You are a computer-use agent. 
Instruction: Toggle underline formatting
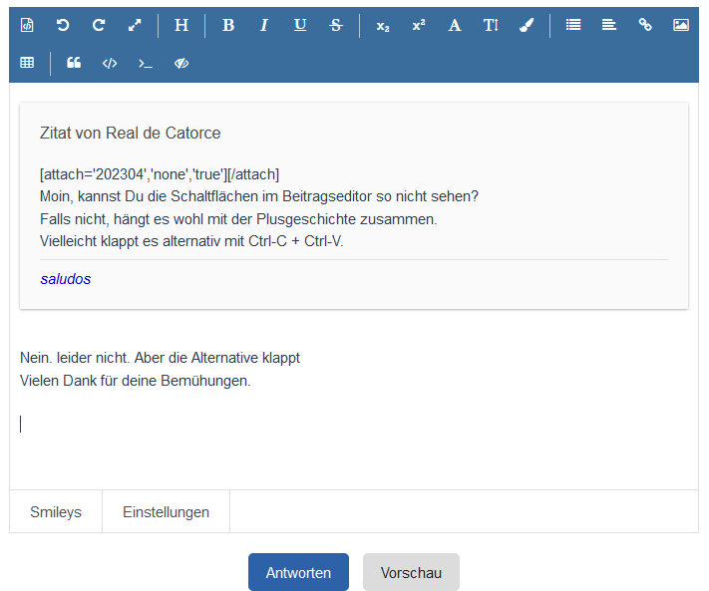(300, 25)
